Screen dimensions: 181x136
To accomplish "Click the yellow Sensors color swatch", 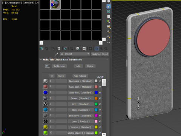I will tap(96, 127).
